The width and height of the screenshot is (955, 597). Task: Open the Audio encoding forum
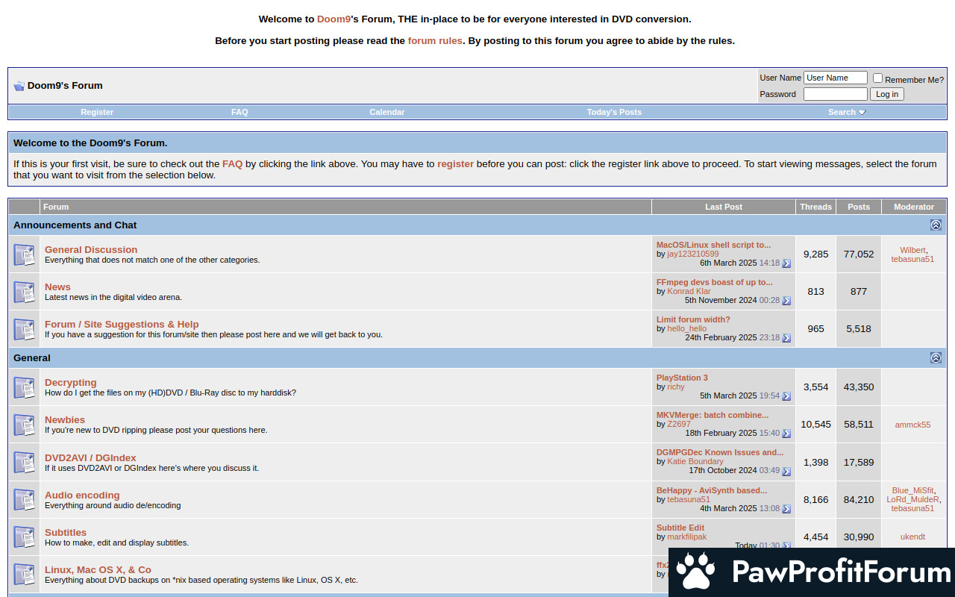pos(82,496)
